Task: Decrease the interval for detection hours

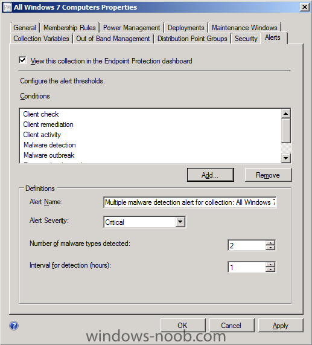Action: (x=270, y=269)
